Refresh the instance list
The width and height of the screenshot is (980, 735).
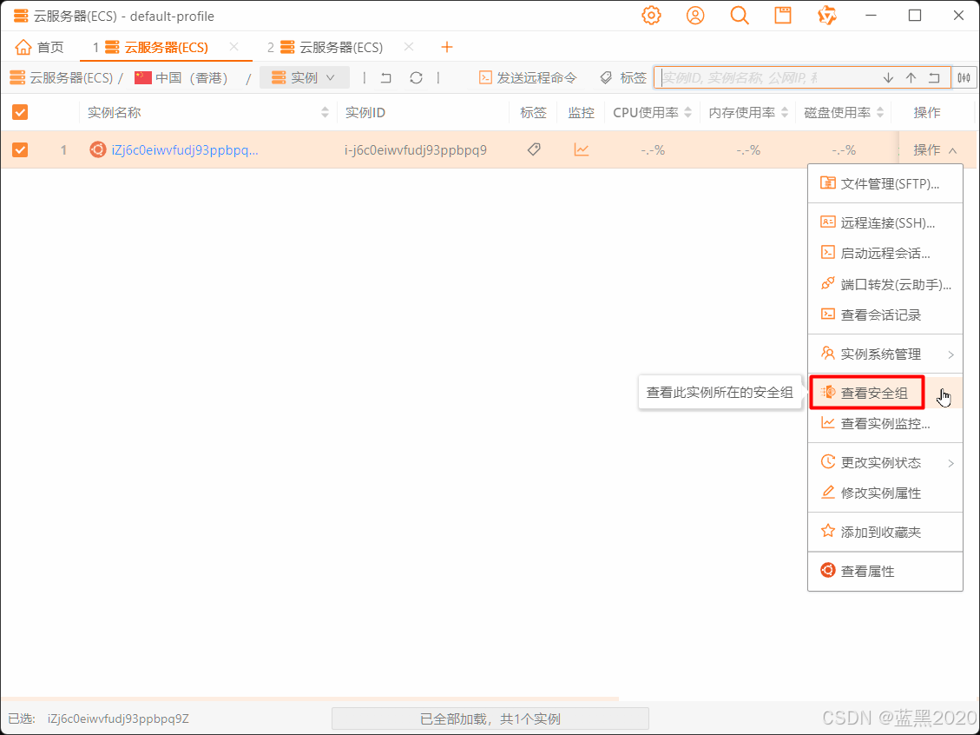417,77
